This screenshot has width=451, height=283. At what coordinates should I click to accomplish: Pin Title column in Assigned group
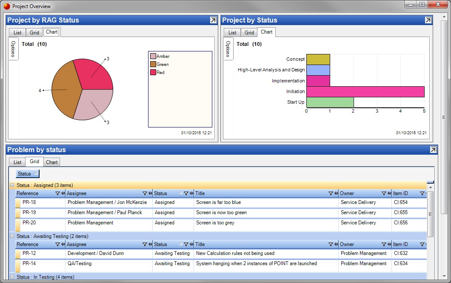336,193
